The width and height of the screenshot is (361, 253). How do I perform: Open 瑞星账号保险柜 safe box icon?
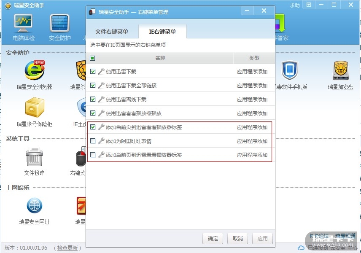[x=35, y=107]
